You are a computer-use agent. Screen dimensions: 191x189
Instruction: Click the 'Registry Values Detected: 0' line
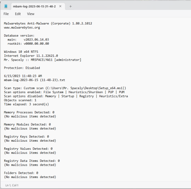tap(28, 149)
